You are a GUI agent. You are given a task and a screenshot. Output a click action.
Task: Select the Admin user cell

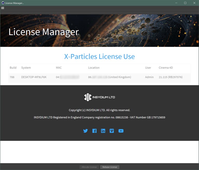tap(149, 77)
